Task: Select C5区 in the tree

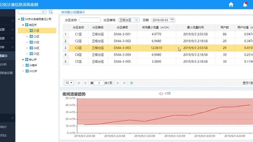Action: [36, 54]
